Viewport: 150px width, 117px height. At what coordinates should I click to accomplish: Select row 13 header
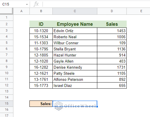(x=6, y=91)
